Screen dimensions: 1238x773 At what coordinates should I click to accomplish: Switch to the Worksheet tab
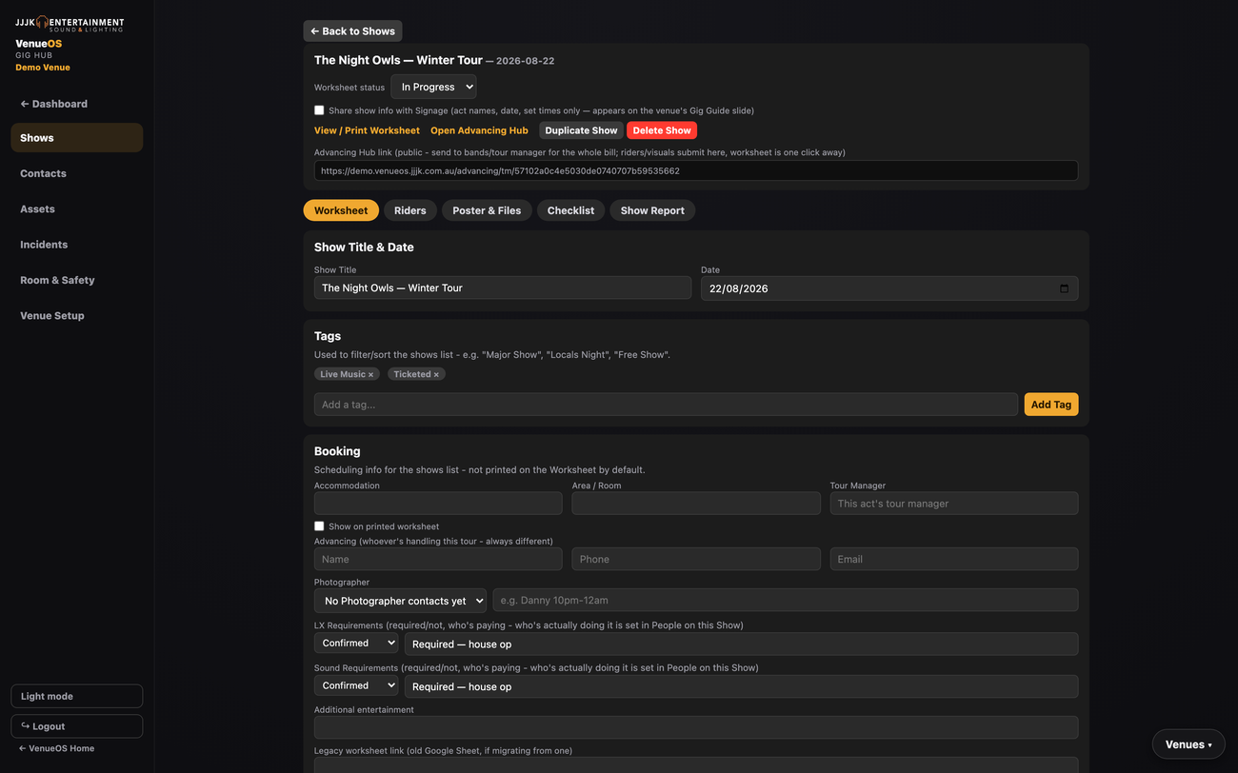pyautogui.click(x=341, y=210)
